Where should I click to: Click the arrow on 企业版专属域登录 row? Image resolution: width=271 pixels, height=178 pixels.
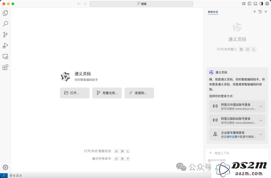[260, 134]
